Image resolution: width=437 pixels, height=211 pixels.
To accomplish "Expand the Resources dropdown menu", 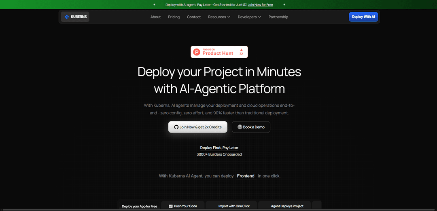I will 219,17.
